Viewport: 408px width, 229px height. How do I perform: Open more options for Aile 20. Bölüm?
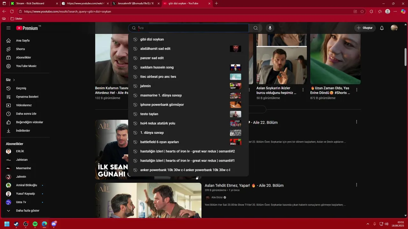click(356, 185)
